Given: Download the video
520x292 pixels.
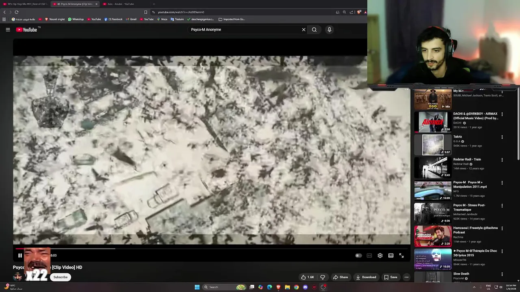Looking at the screenshot, I should click(366, 277).
